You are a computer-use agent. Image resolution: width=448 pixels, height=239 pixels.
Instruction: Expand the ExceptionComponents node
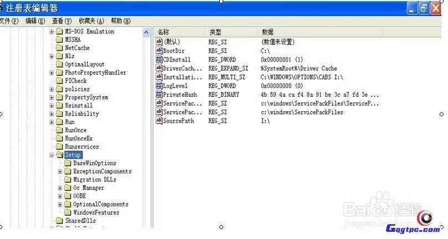click(x=60, y=172)
